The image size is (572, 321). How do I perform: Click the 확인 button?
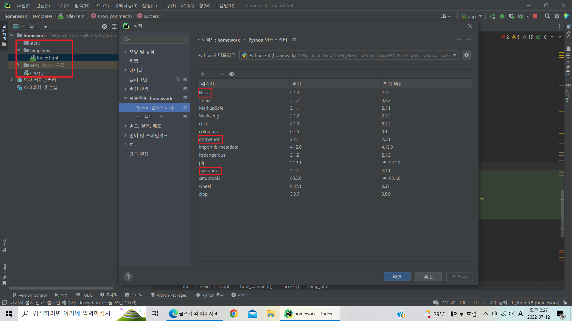[x=397, y=277]
